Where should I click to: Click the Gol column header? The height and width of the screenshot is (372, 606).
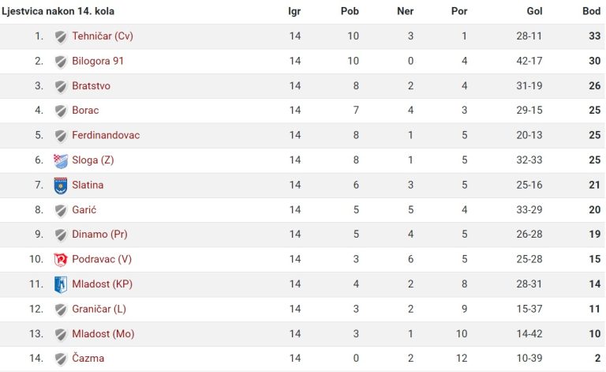click(534, 11)
